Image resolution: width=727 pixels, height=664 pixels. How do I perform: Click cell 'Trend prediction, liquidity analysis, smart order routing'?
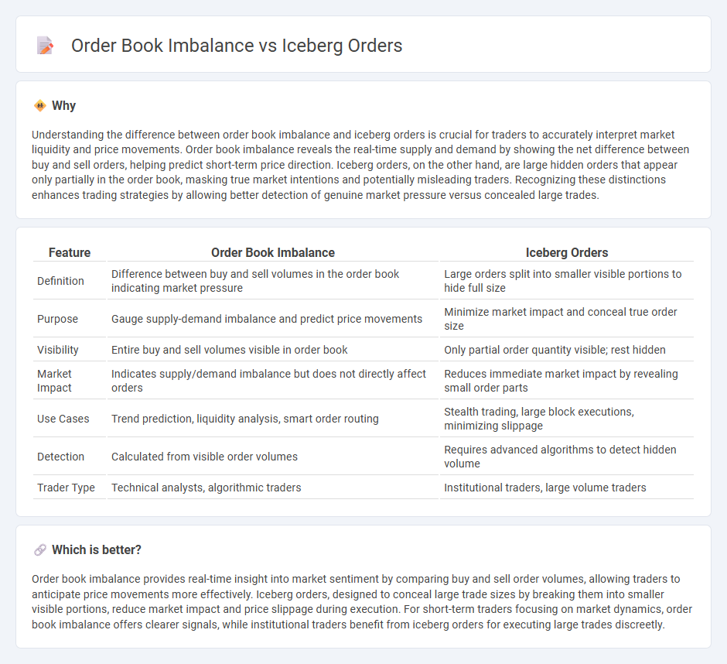(272, 419)
